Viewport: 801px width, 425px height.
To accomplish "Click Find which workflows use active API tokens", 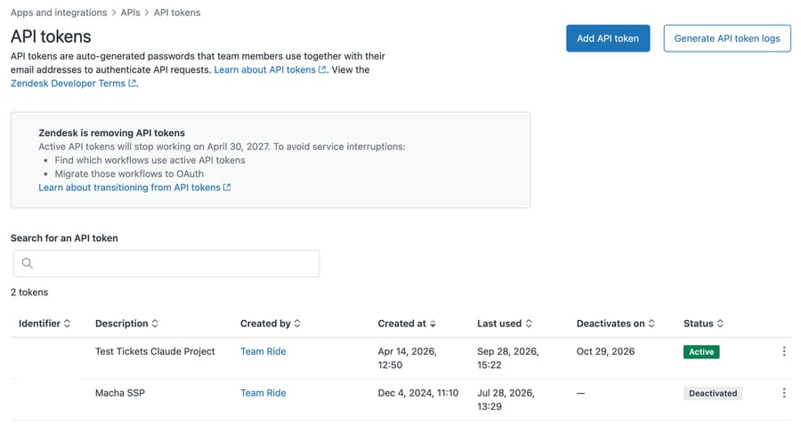I will [x=150, y=160].
